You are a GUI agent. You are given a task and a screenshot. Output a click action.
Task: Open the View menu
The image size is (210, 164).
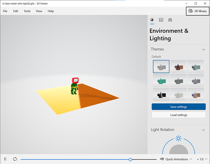click(39, 11)
